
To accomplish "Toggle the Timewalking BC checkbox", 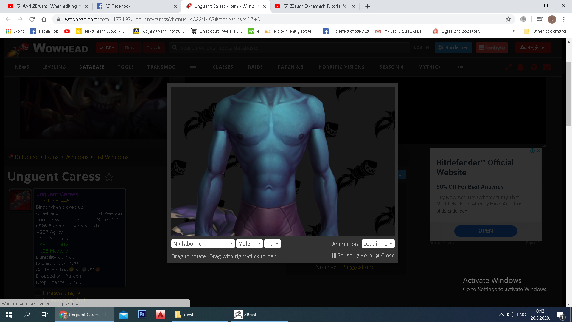I will click(38, 293).
